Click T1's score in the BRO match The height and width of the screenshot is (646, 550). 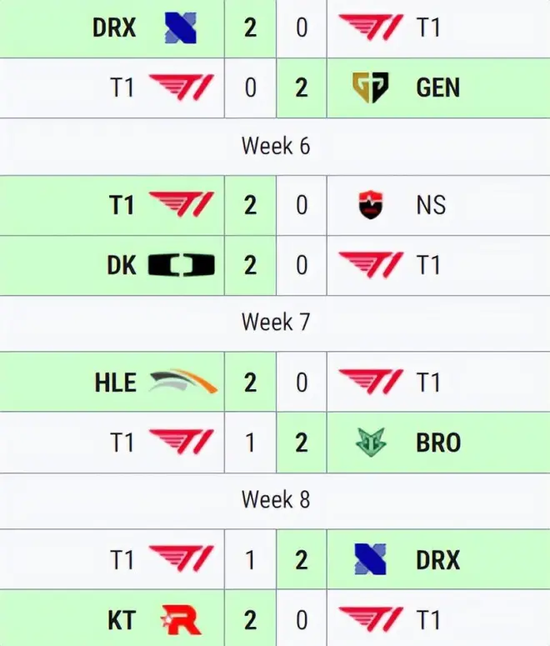[250, 442]
